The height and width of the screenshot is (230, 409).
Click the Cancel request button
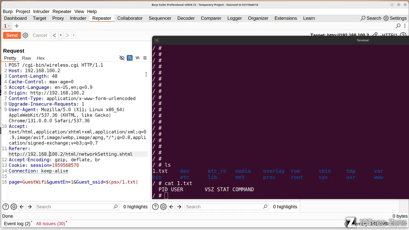[x=40, y=35]
